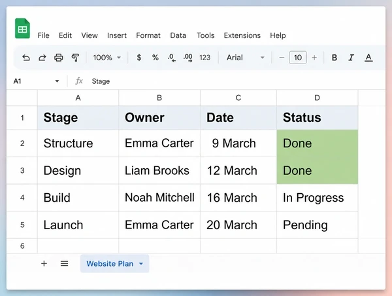Select column D header

coord(318,98)
